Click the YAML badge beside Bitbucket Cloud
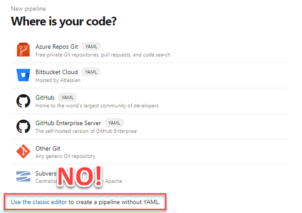Viewport: 302px width, 213px height. click(91, 72)
